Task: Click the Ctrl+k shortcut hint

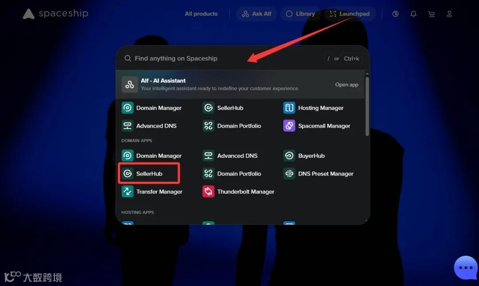Action: [x=351, y=59]
